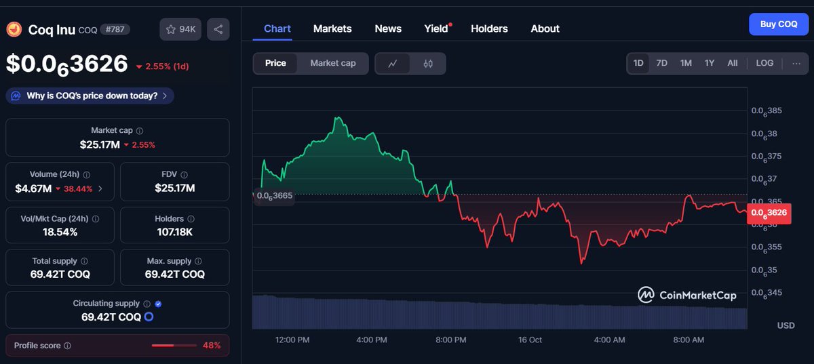Click the AI chat icon beside price question
Screen dimensions: 814x364
pyautogui.click(x=16, y=96)
